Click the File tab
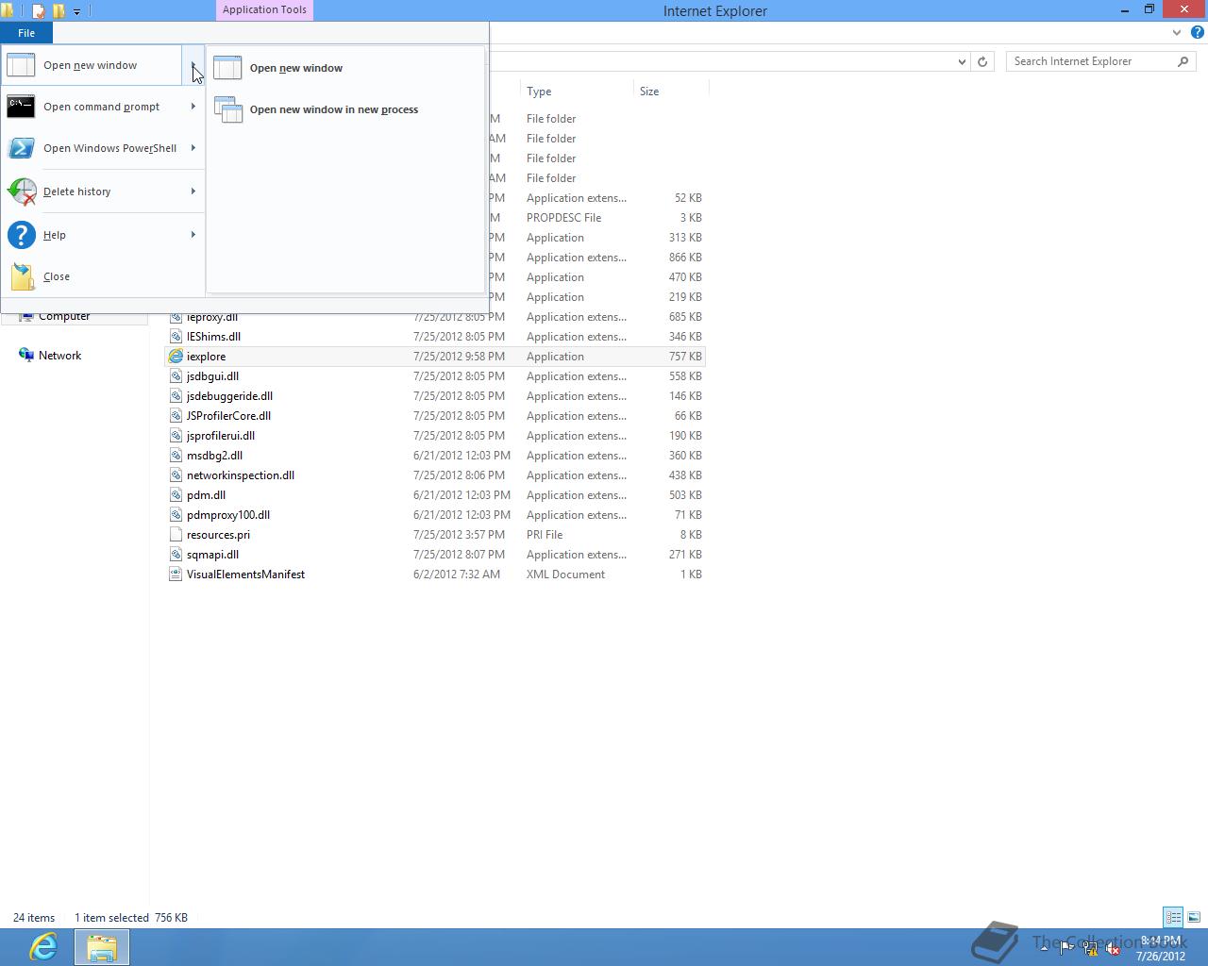The image size is (1208, 966). click(26, 33)
